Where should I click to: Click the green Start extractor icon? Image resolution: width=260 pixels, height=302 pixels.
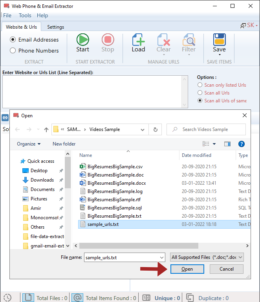[x=83, y=40]
